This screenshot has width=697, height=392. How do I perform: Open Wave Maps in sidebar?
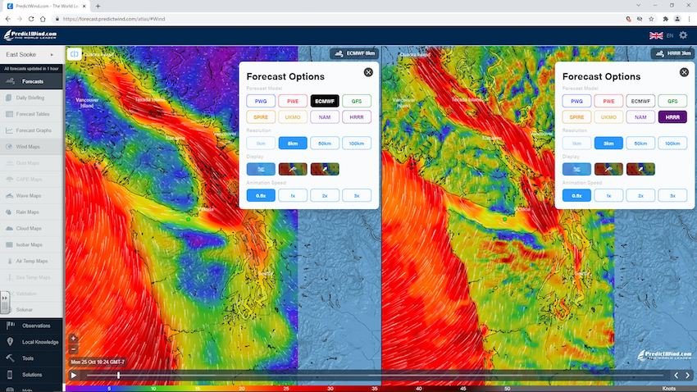(x=31, y=195)
